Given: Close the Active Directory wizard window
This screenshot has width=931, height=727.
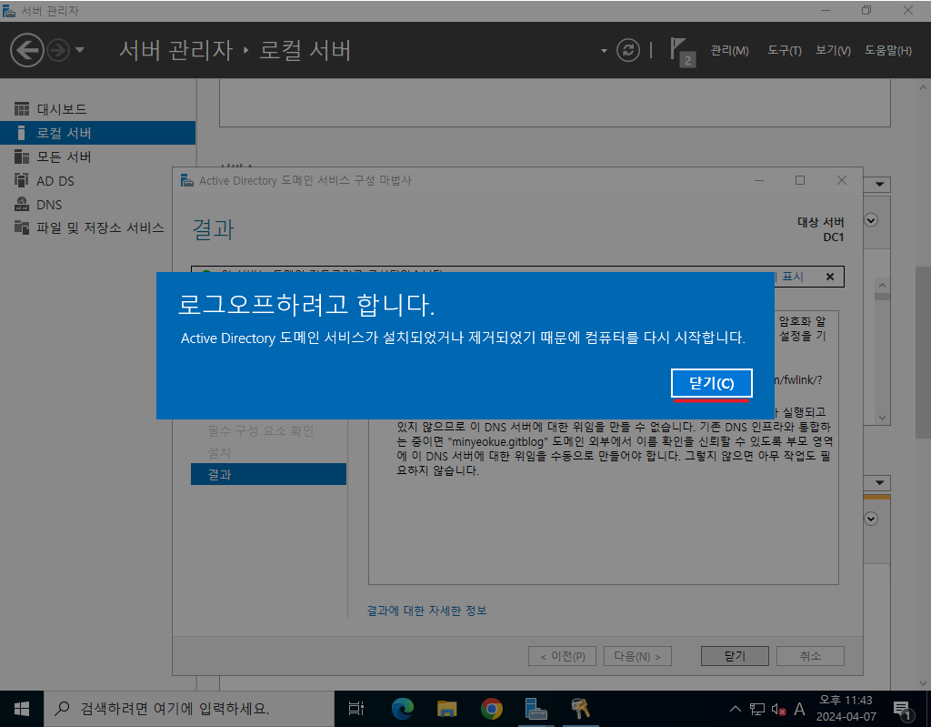Looking at the screenshot, I should [841, 180].
